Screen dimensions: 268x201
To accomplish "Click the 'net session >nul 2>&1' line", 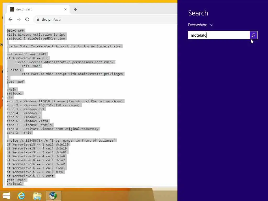I will click(x=26, y=54).
